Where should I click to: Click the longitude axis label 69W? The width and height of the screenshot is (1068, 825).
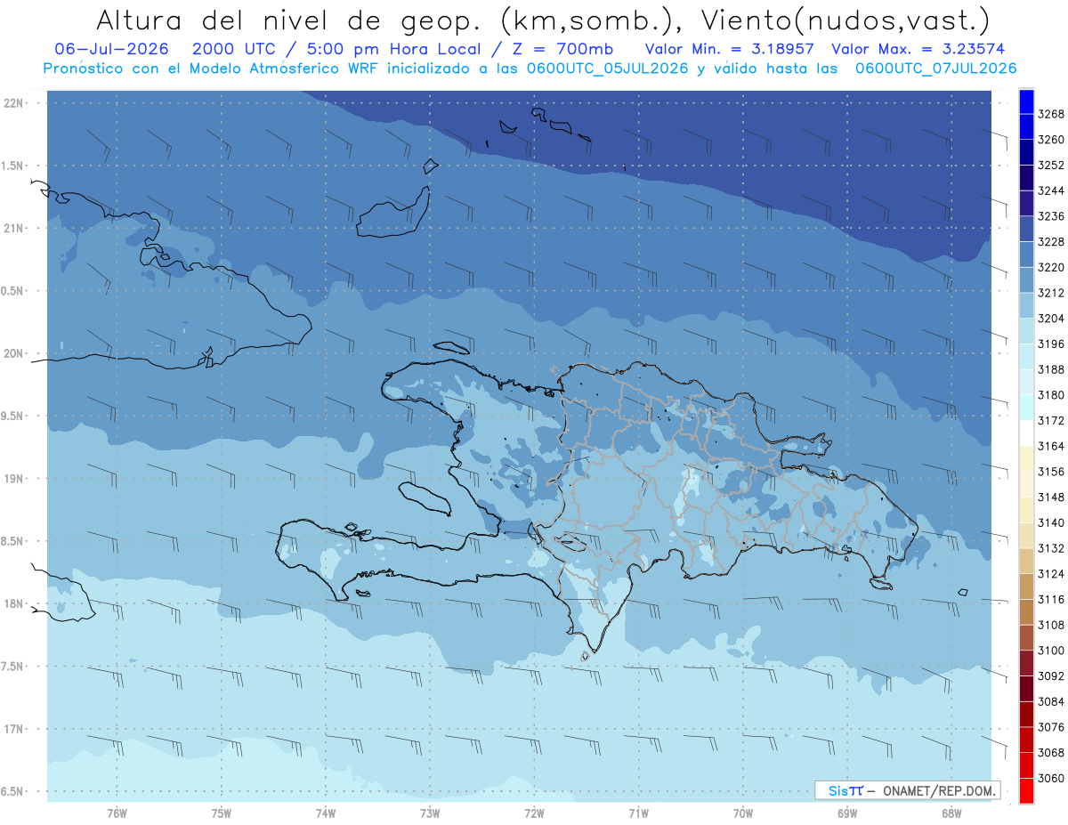coord(847,813)
